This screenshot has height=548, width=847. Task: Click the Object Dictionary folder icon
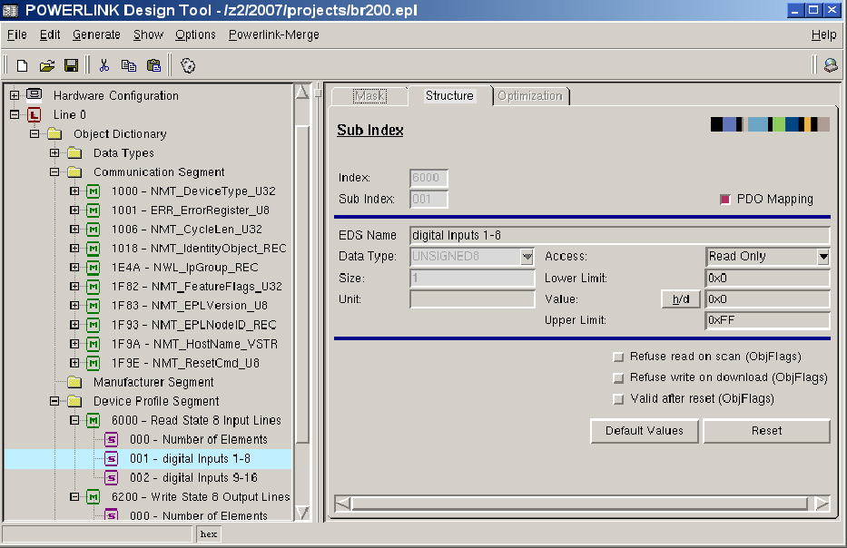[54, 133]
